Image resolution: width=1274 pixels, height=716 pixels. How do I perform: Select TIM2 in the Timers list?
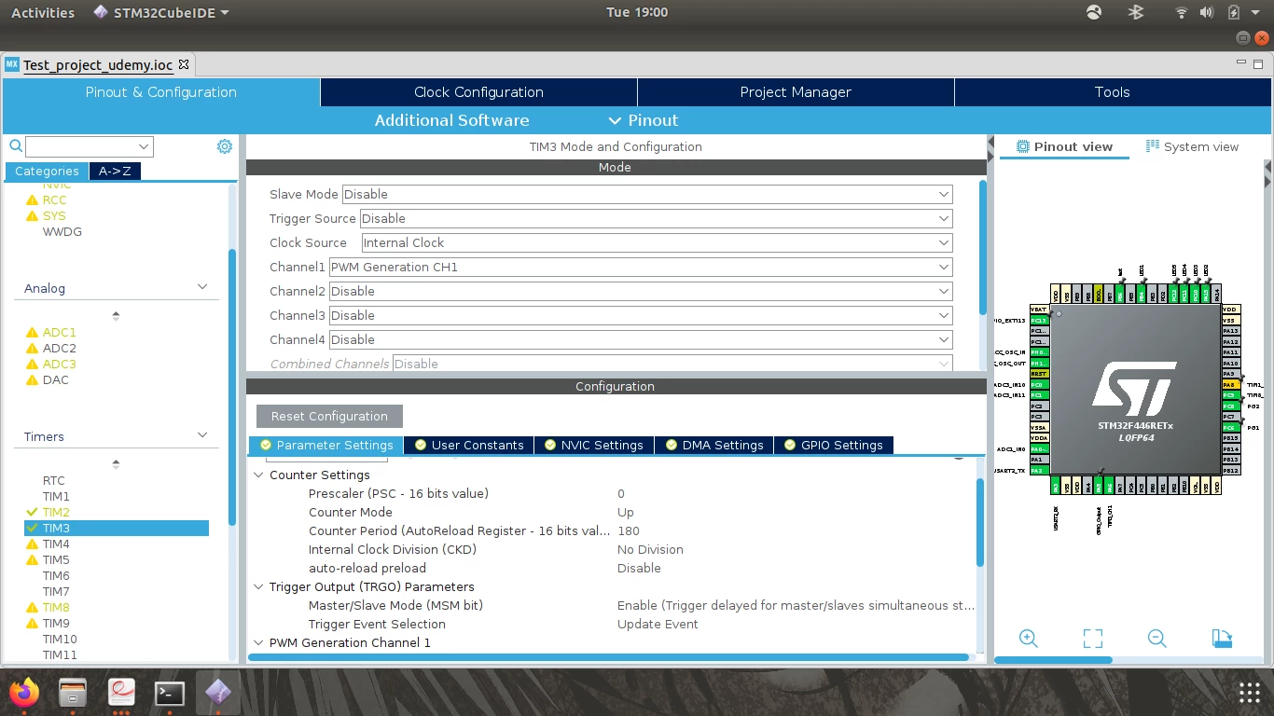click(x=56, y=512)
